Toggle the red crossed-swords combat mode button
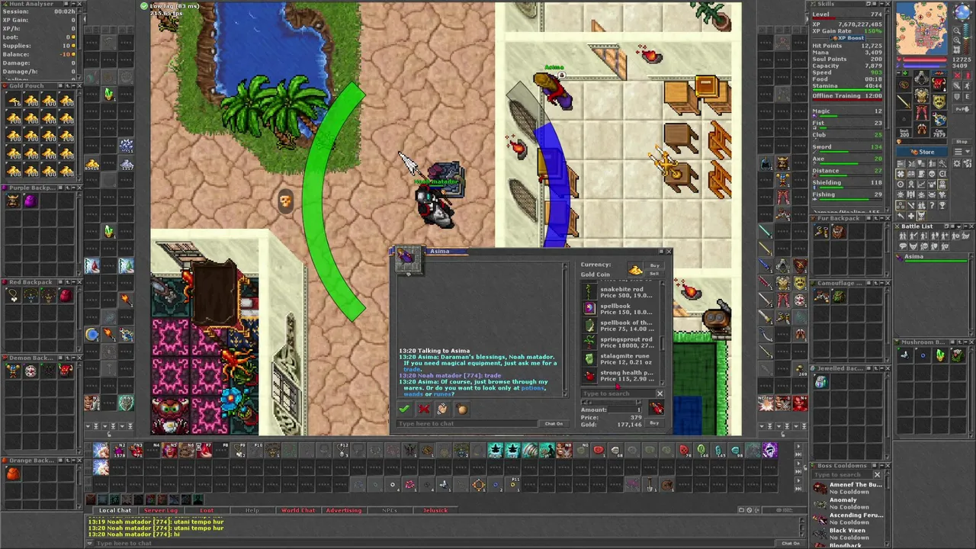Viewport: 976px width, 549px height. [x=957, y=75]
